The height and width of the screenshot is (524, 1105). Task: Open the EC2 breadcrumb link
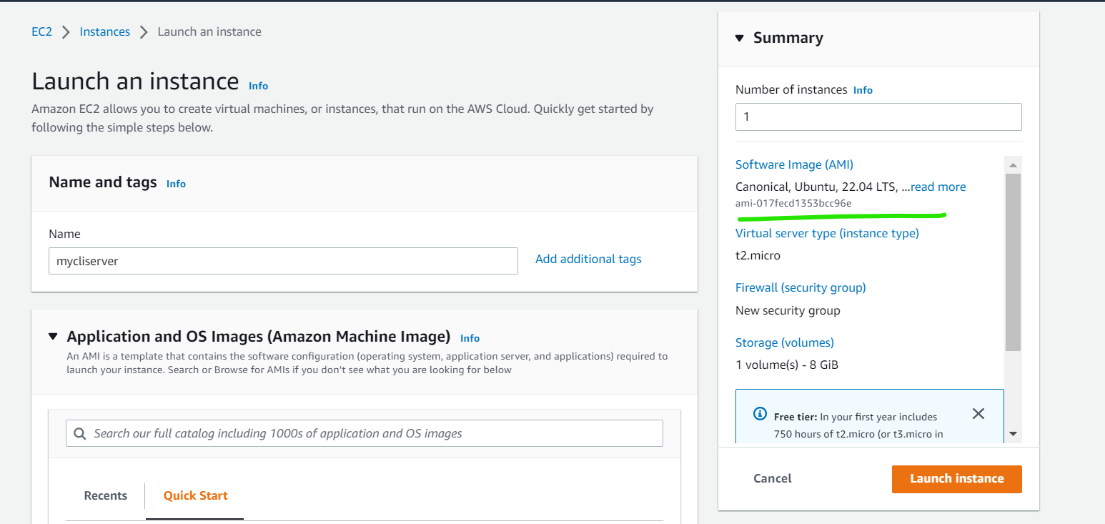[x=41, y=31]
